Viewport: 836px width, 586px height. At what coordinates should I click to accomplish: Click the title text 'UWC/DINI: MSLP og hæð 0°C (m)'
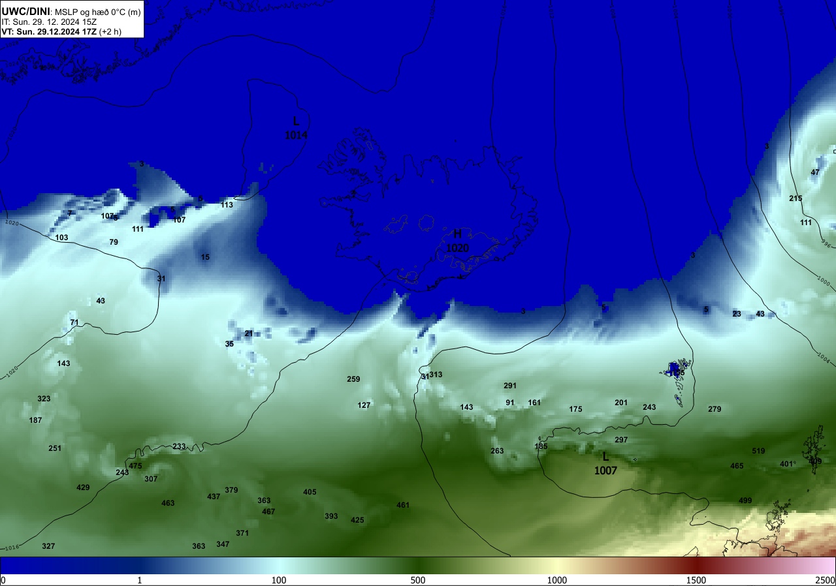pos(71,11)
